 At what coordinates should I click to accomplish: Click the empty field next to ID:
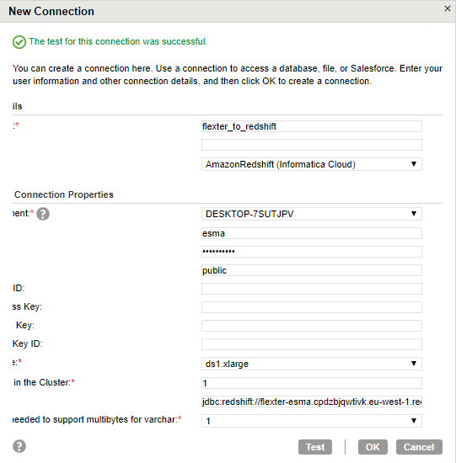click(312, 289)
